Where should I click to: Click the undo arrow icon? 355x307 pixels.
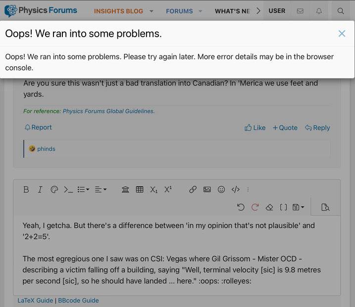point(241,207)
